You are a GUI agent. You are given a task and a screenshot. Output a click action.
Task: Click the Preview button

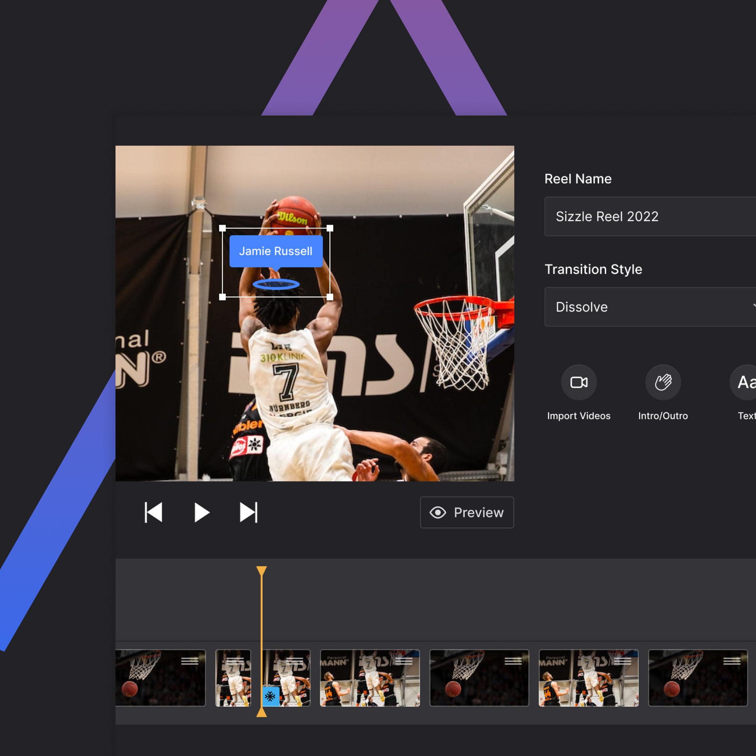click(467, 513)
